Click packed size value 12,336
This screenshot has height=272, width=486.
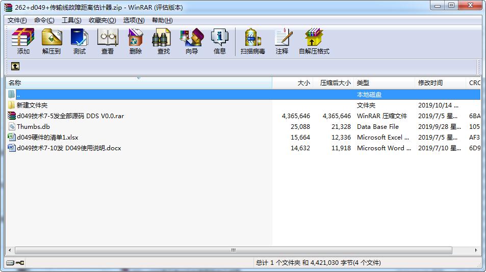pyautogui.click(x=341, y=137)
